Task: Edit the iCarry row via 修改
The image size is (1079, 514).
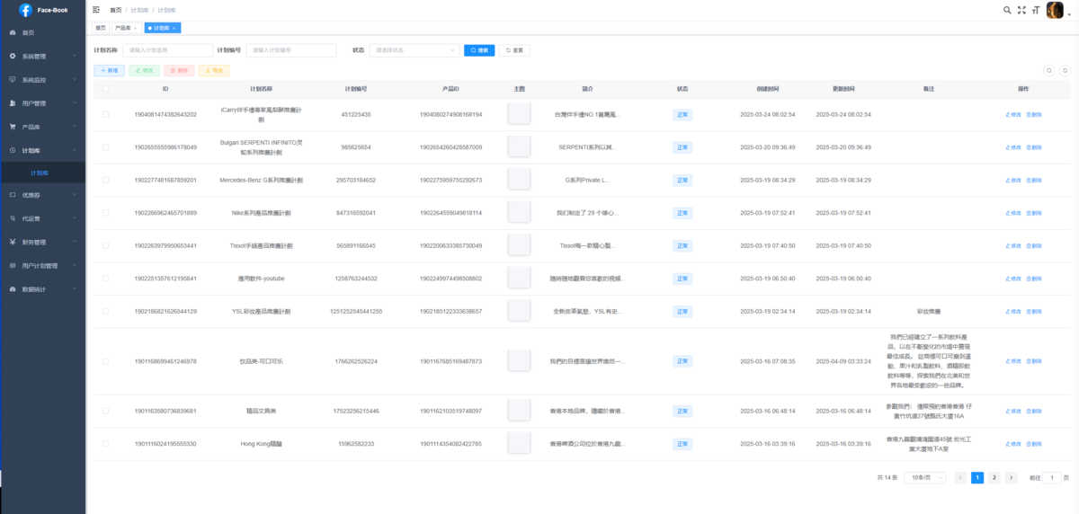Action: coord(1013,114)
